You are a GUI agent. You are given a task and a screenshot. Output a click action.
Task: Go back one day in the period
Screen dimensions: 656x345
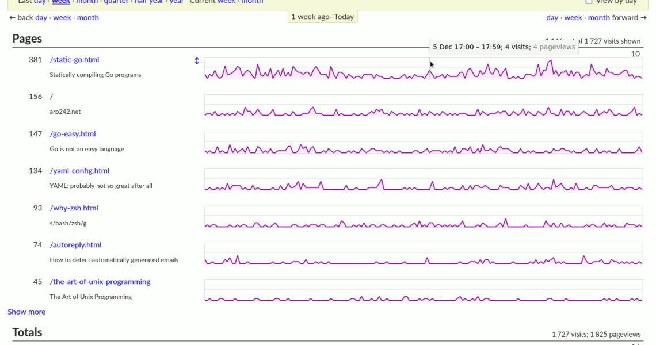point(41,17)
